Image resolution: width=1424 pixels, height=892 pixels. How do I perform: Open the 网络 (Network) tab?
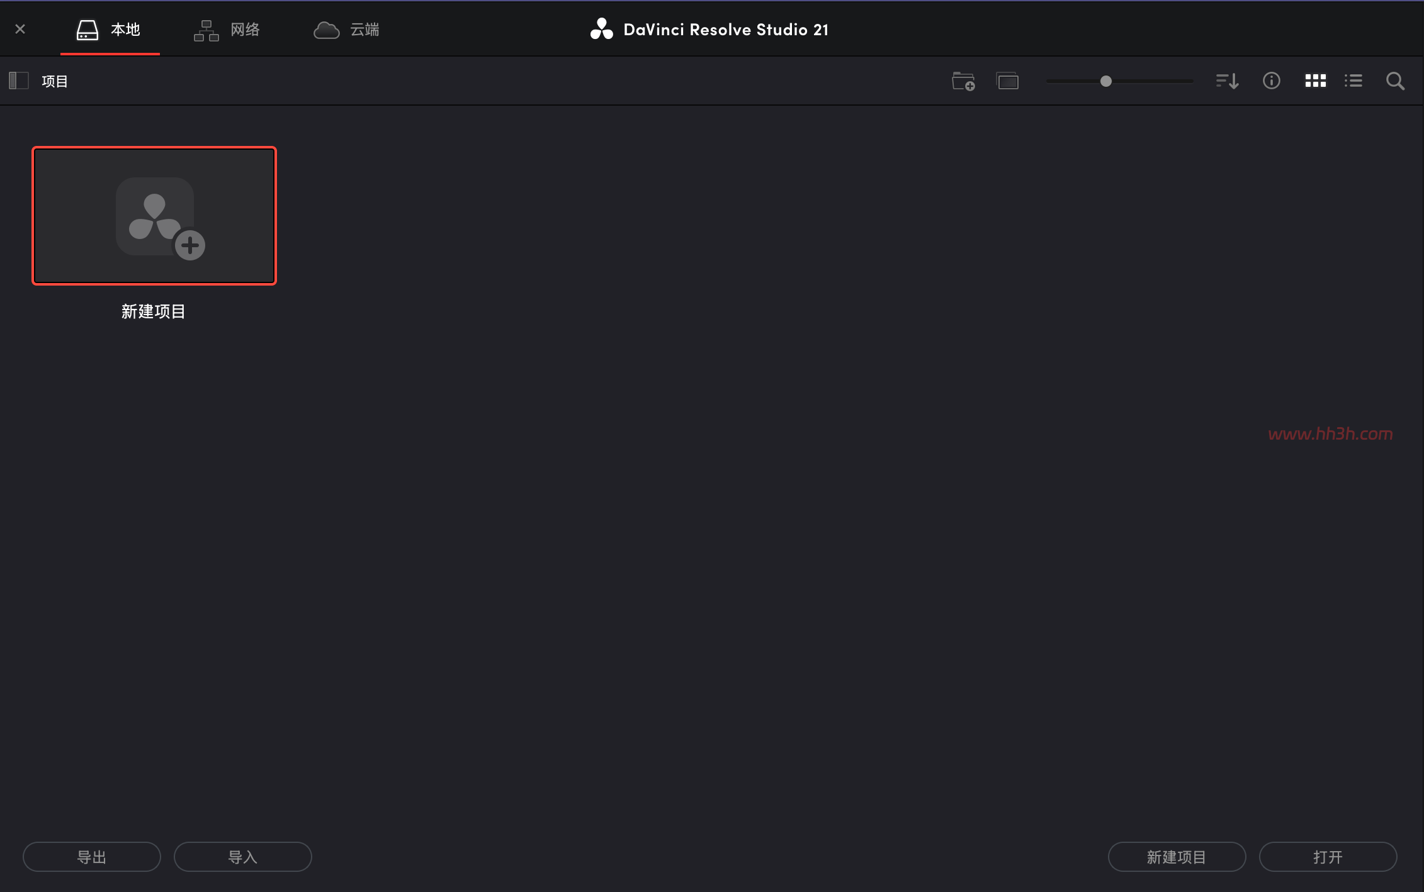(x=227, y=30)
